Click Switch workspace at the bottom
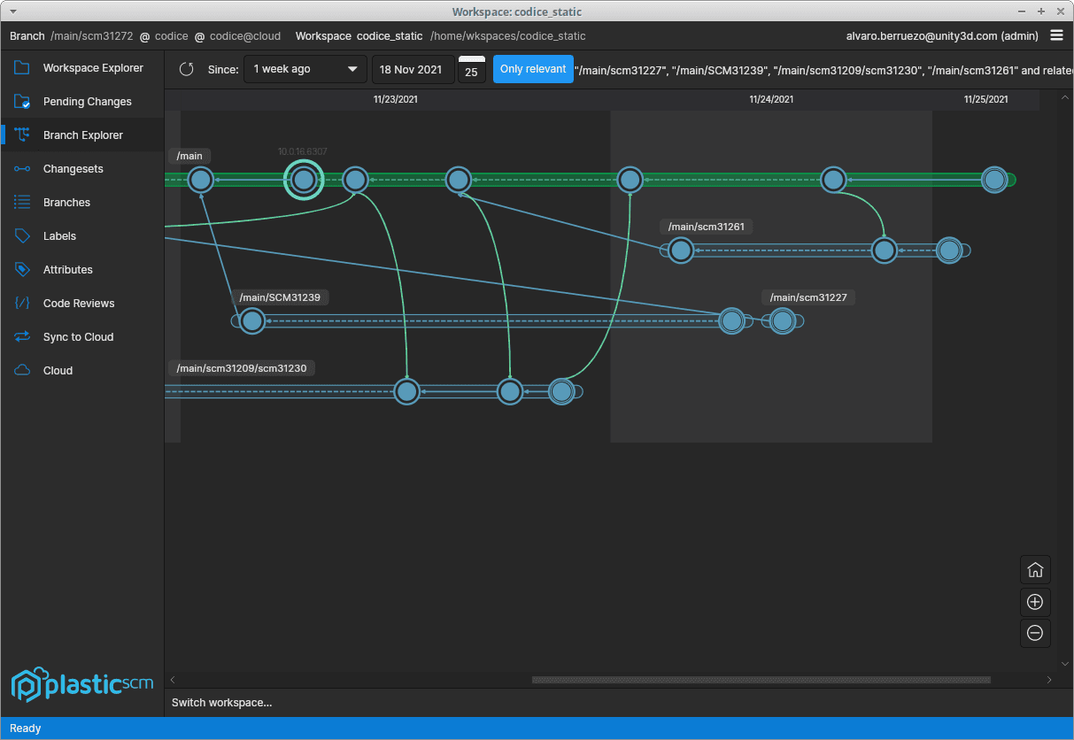This screenshot has width=1074, height=740. coord(221,702)
